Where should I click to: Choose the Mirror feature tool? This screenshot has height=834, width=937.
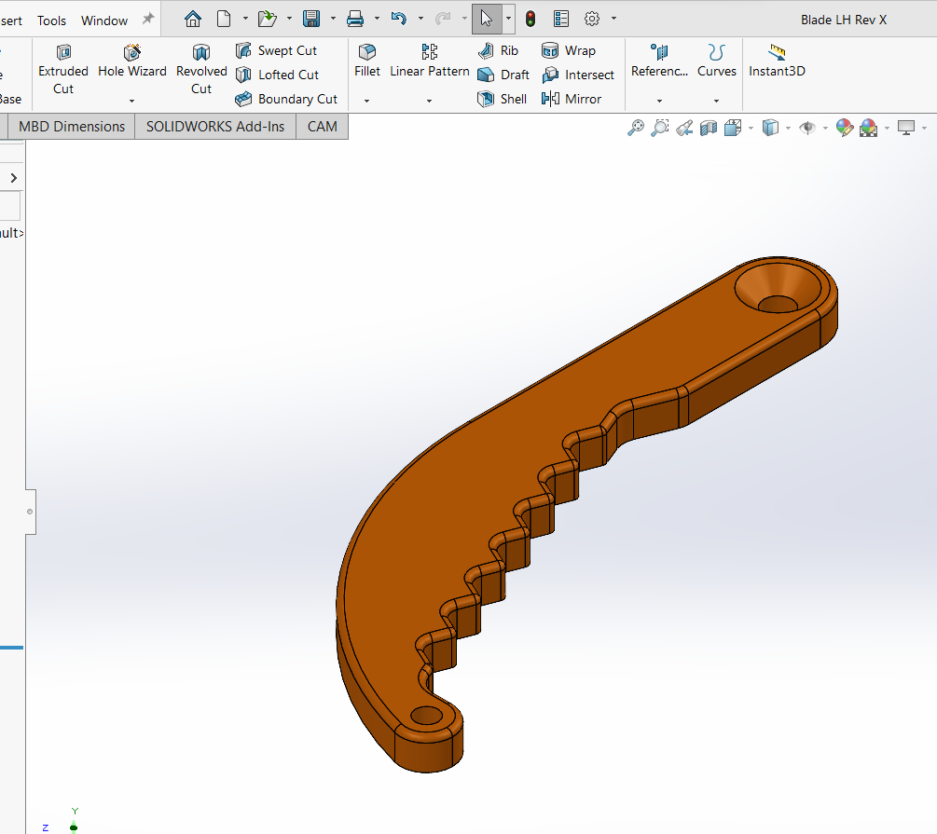[x=572, y=99]
